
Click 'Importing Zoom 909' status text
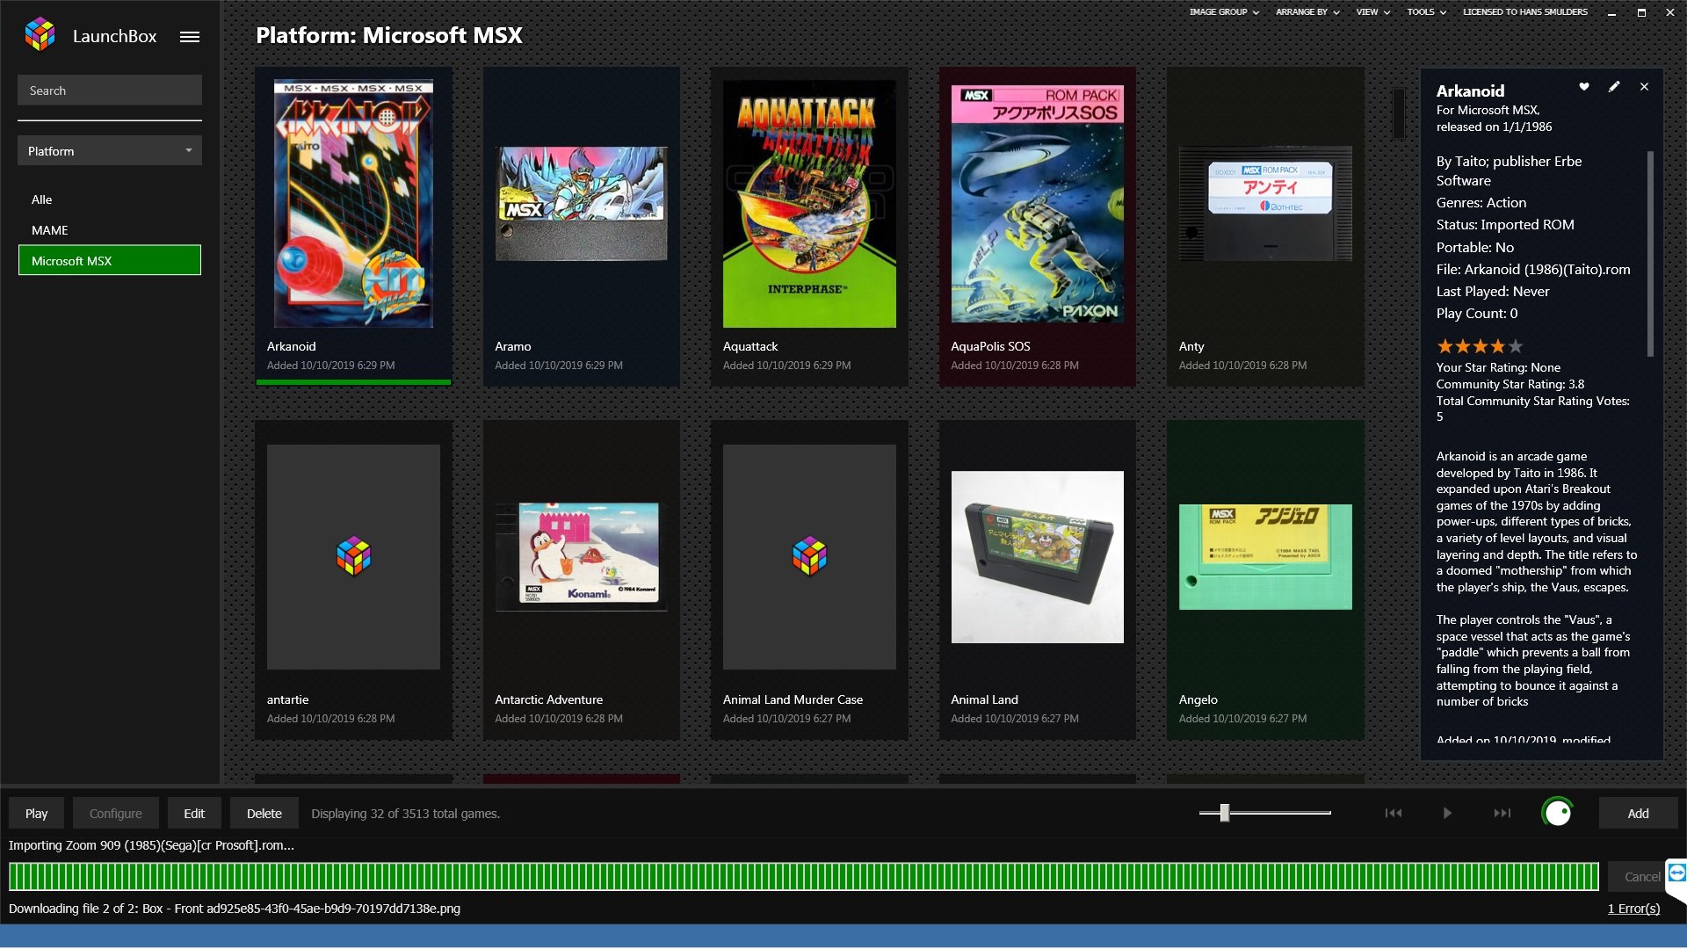coord(151,845)
